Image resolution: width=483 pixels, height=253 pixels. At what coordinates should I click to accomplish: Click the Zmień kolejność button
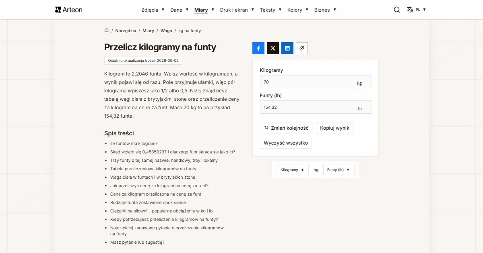[x=286, y=128]
